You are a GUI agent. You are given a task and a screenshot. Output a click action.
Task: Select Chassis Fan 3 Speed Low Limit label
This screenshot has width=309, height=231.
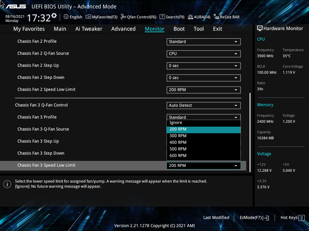46,165
